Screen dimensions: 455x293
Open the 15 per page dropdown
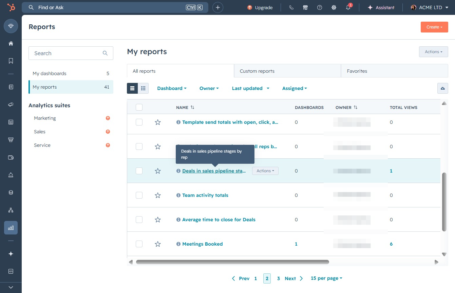326,278
